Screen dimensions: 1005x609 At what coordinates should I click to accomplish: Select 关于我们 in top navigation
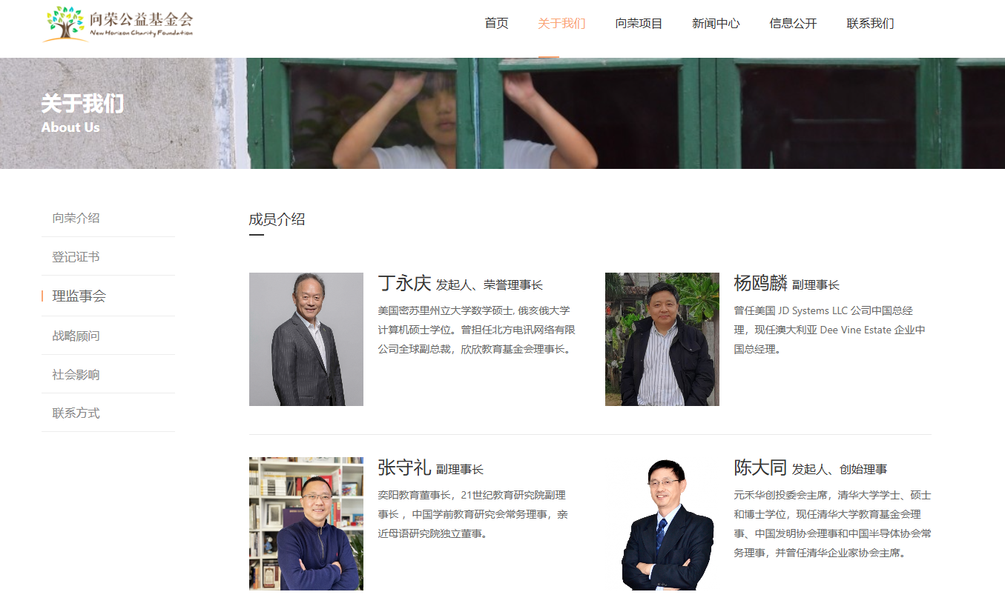561,23
